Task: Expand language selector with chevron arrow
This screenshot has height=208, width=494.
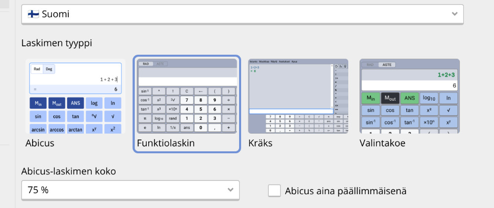Action: (455, 14)
